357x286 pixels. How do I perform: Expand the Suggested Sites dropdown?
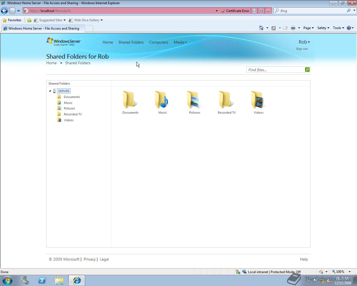[x=64, y=20]
